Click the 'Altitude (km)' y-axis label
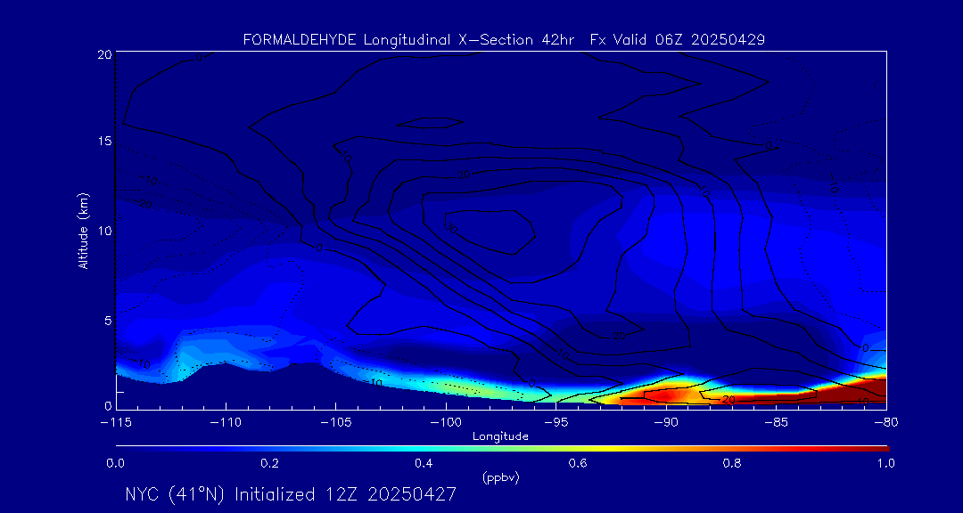Image resolution: width=963 pixels, height=513 pixels. [x=84, y=231]
